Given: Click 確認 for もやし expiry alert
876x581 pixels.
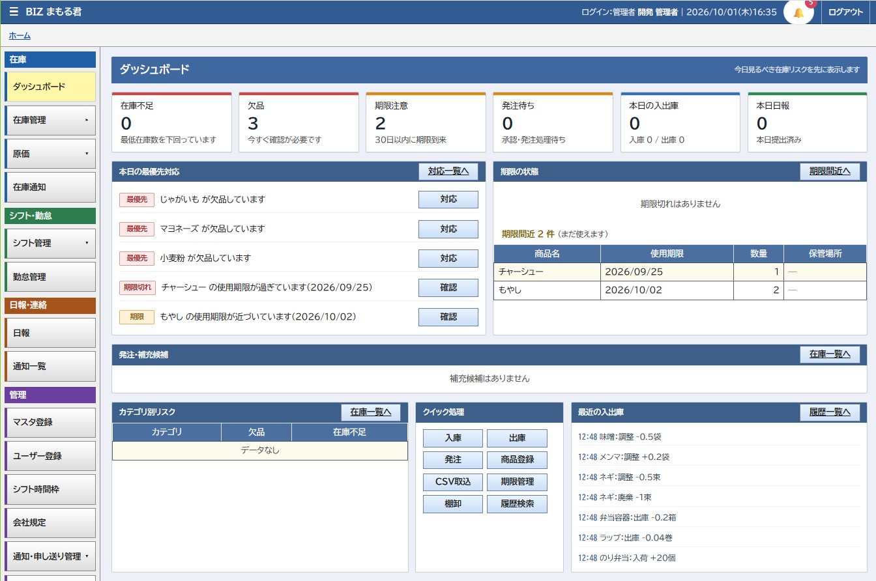Looking at the screenshot, I should 448,317.
